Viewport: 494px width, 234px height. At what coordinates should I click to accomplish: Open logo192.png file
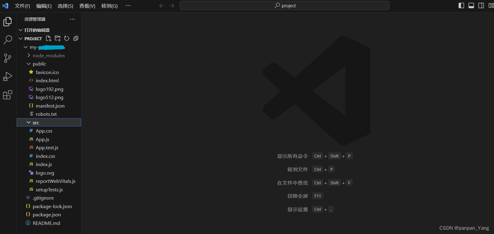pyautogui.click(x=49, y=89)
